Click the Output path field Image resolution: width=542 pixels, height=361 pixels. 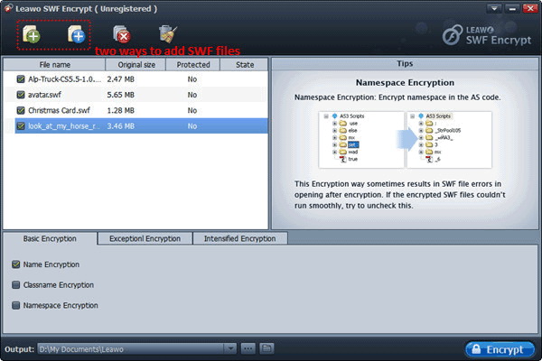tap(131, 349)
